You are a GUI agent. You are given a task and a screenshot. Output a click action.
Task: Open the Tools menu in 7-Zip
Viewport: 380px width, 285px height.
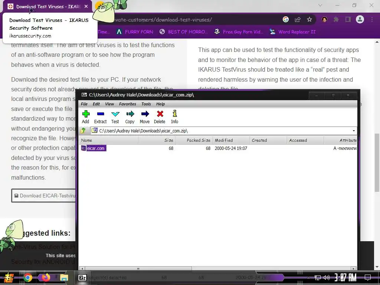coord(146,104)
